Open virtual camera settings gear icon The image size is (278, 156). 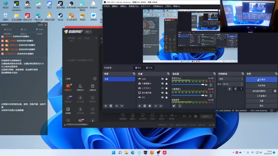pos(275,91)
